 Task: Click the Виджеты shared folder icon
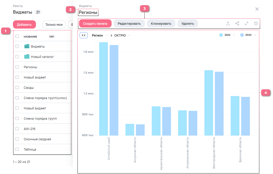pos(27,46)
